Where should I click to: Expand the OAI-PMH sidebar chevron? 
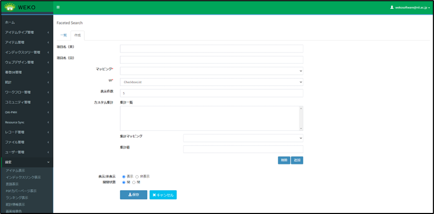(x=48, y=112)
